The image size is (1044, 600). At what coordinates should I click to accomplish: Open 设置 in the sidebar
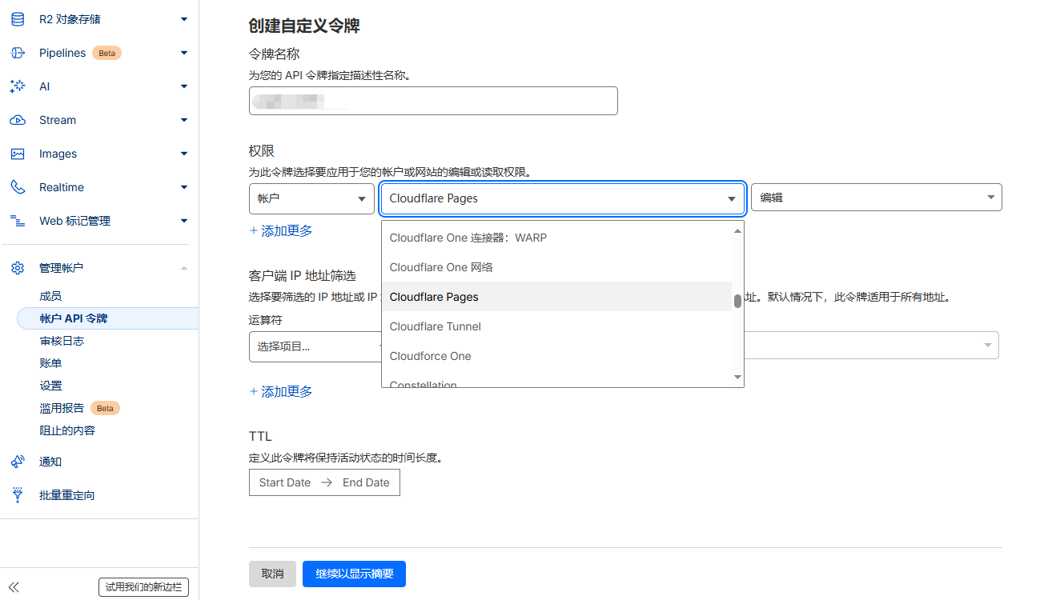pos(50,386)
